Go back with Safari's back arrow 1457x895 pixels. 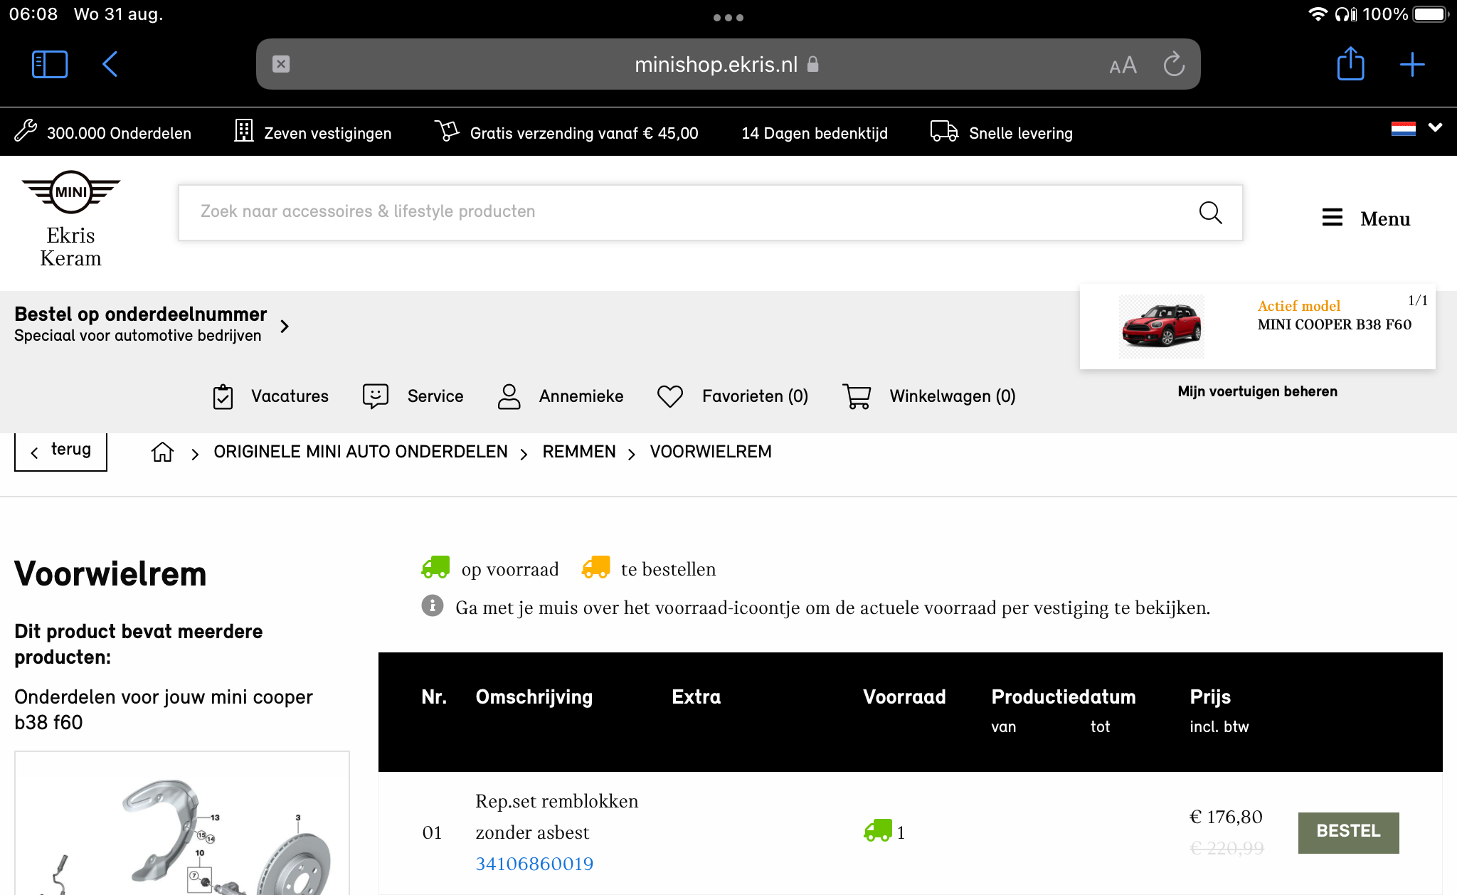(x=110, y=65)
